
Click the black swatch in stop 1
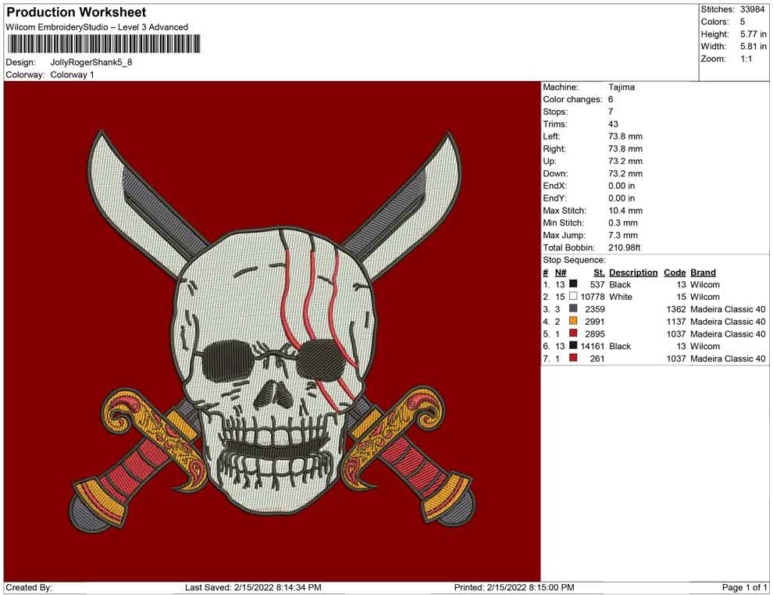tap(573, 284)
